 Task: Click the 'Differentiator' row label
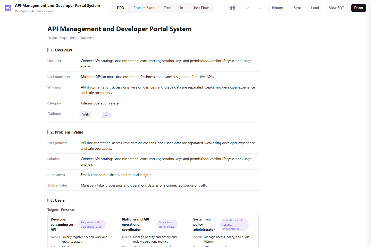point(57,186)
